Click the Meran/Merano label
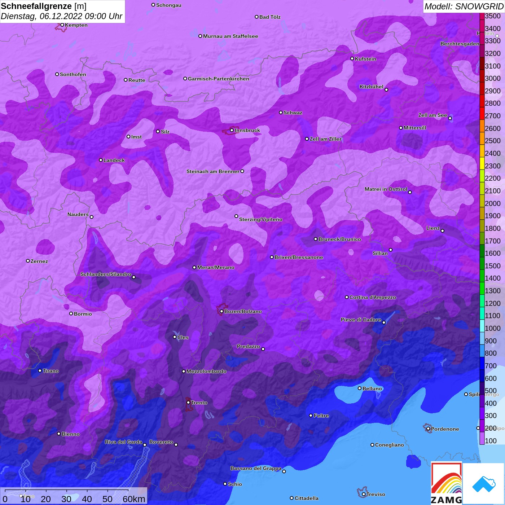 click(x=216, y=267)
